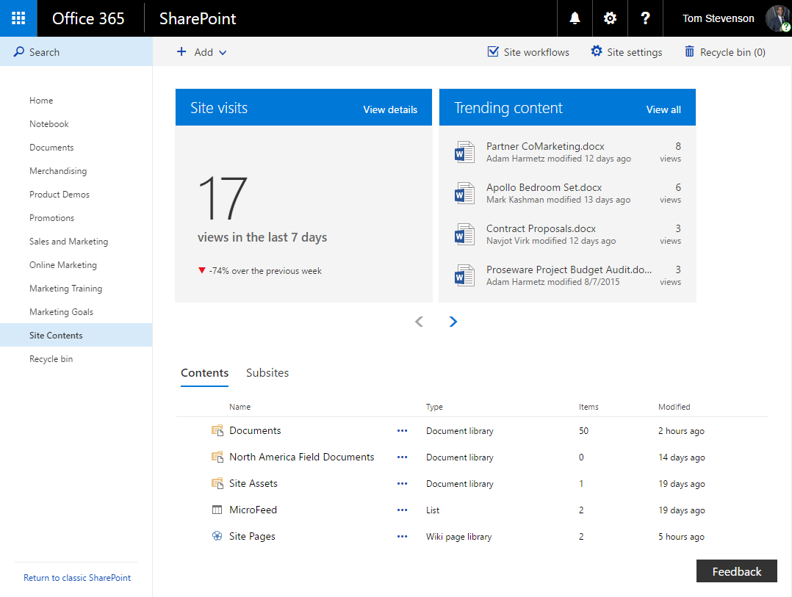Viewport: 792px width, 597px height.
Task: Click the plus icon next to Add
Action: pyautogui.click(x=181, y=51)
